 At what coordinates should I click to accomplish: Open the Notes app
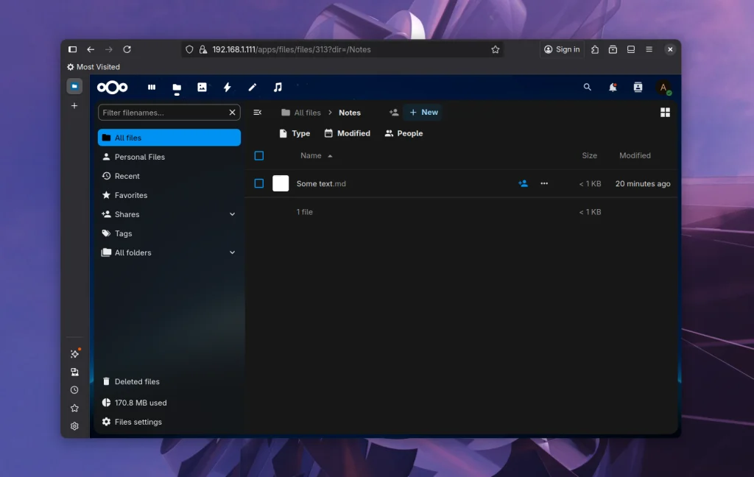252,88
